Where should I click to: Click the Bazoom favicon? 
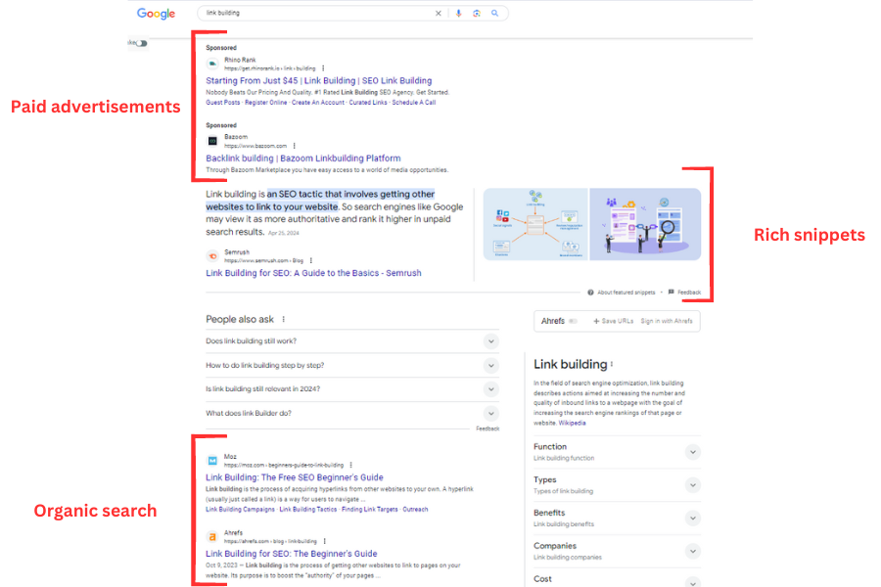pyautogui.click(x=212, y=141)
